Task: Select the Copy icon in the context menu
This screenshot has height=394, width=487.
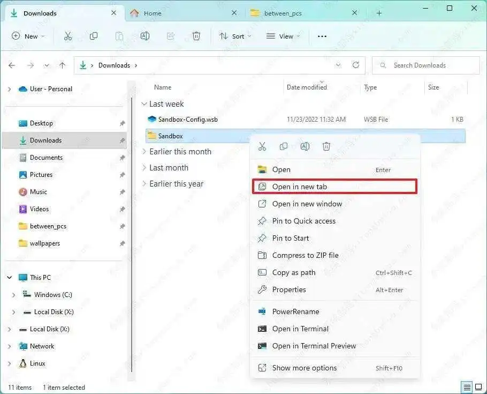Action: pos(284,146)
